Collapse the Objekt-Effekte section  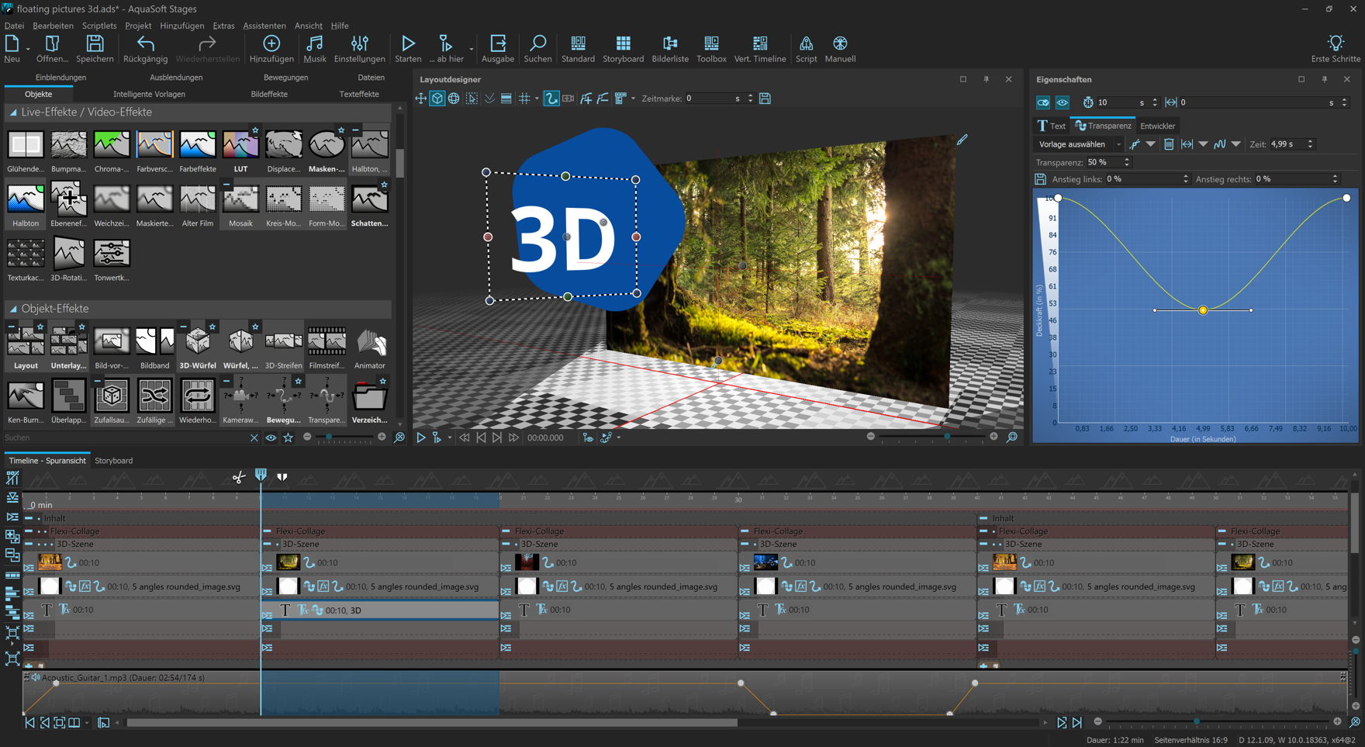point(13,309)
